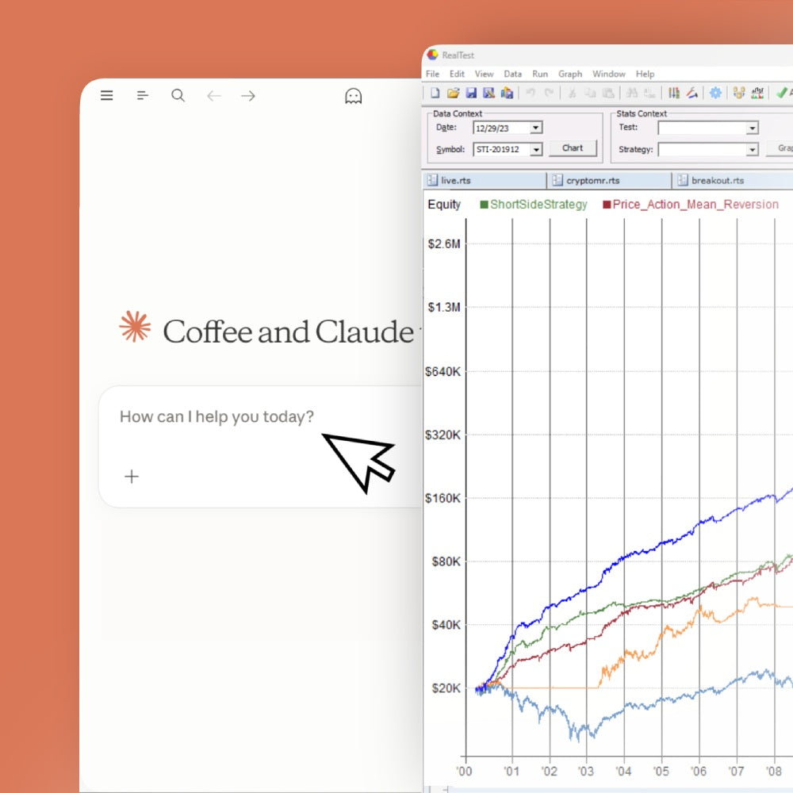Viewport: 793px width, 793px height.
Task: Click Save As icon in RealTest toolbar
Action: (x=488, y=93)
